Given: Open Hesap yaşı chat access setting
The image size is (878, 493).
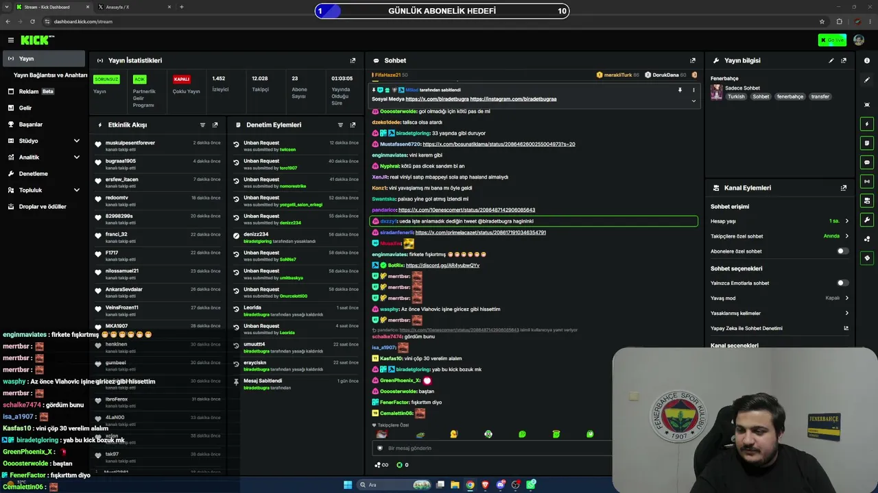Looking at the screenshot, I should click(779, 221).
